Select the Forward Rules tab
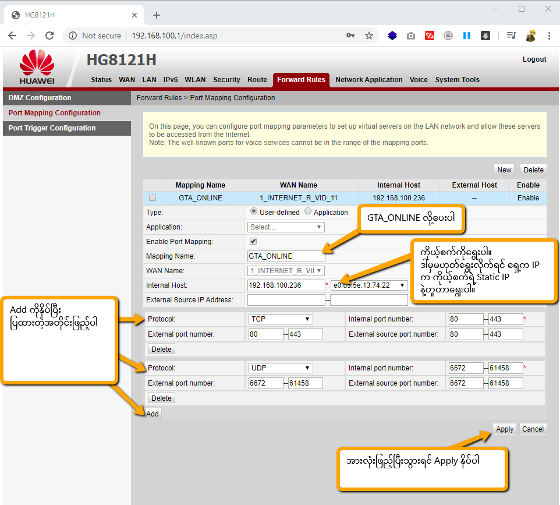The width and height of the screenshot is (560, 505). coord(301,80)
